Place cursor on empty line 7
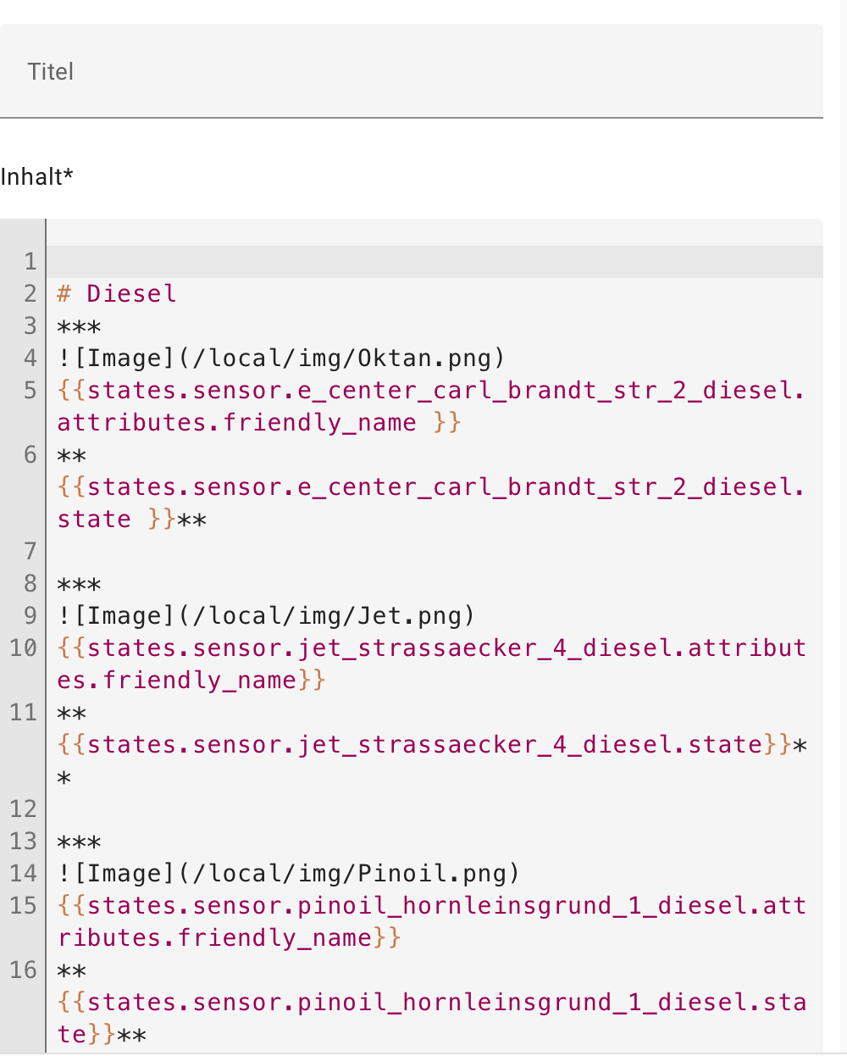 (435, 552)
